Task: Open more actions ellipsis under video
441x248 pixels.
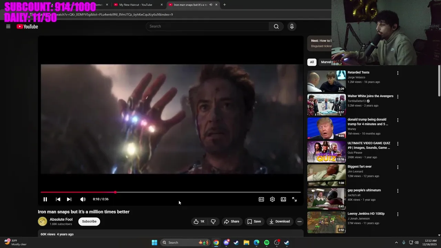Action: pyautogui.click(x=299, y=221)
